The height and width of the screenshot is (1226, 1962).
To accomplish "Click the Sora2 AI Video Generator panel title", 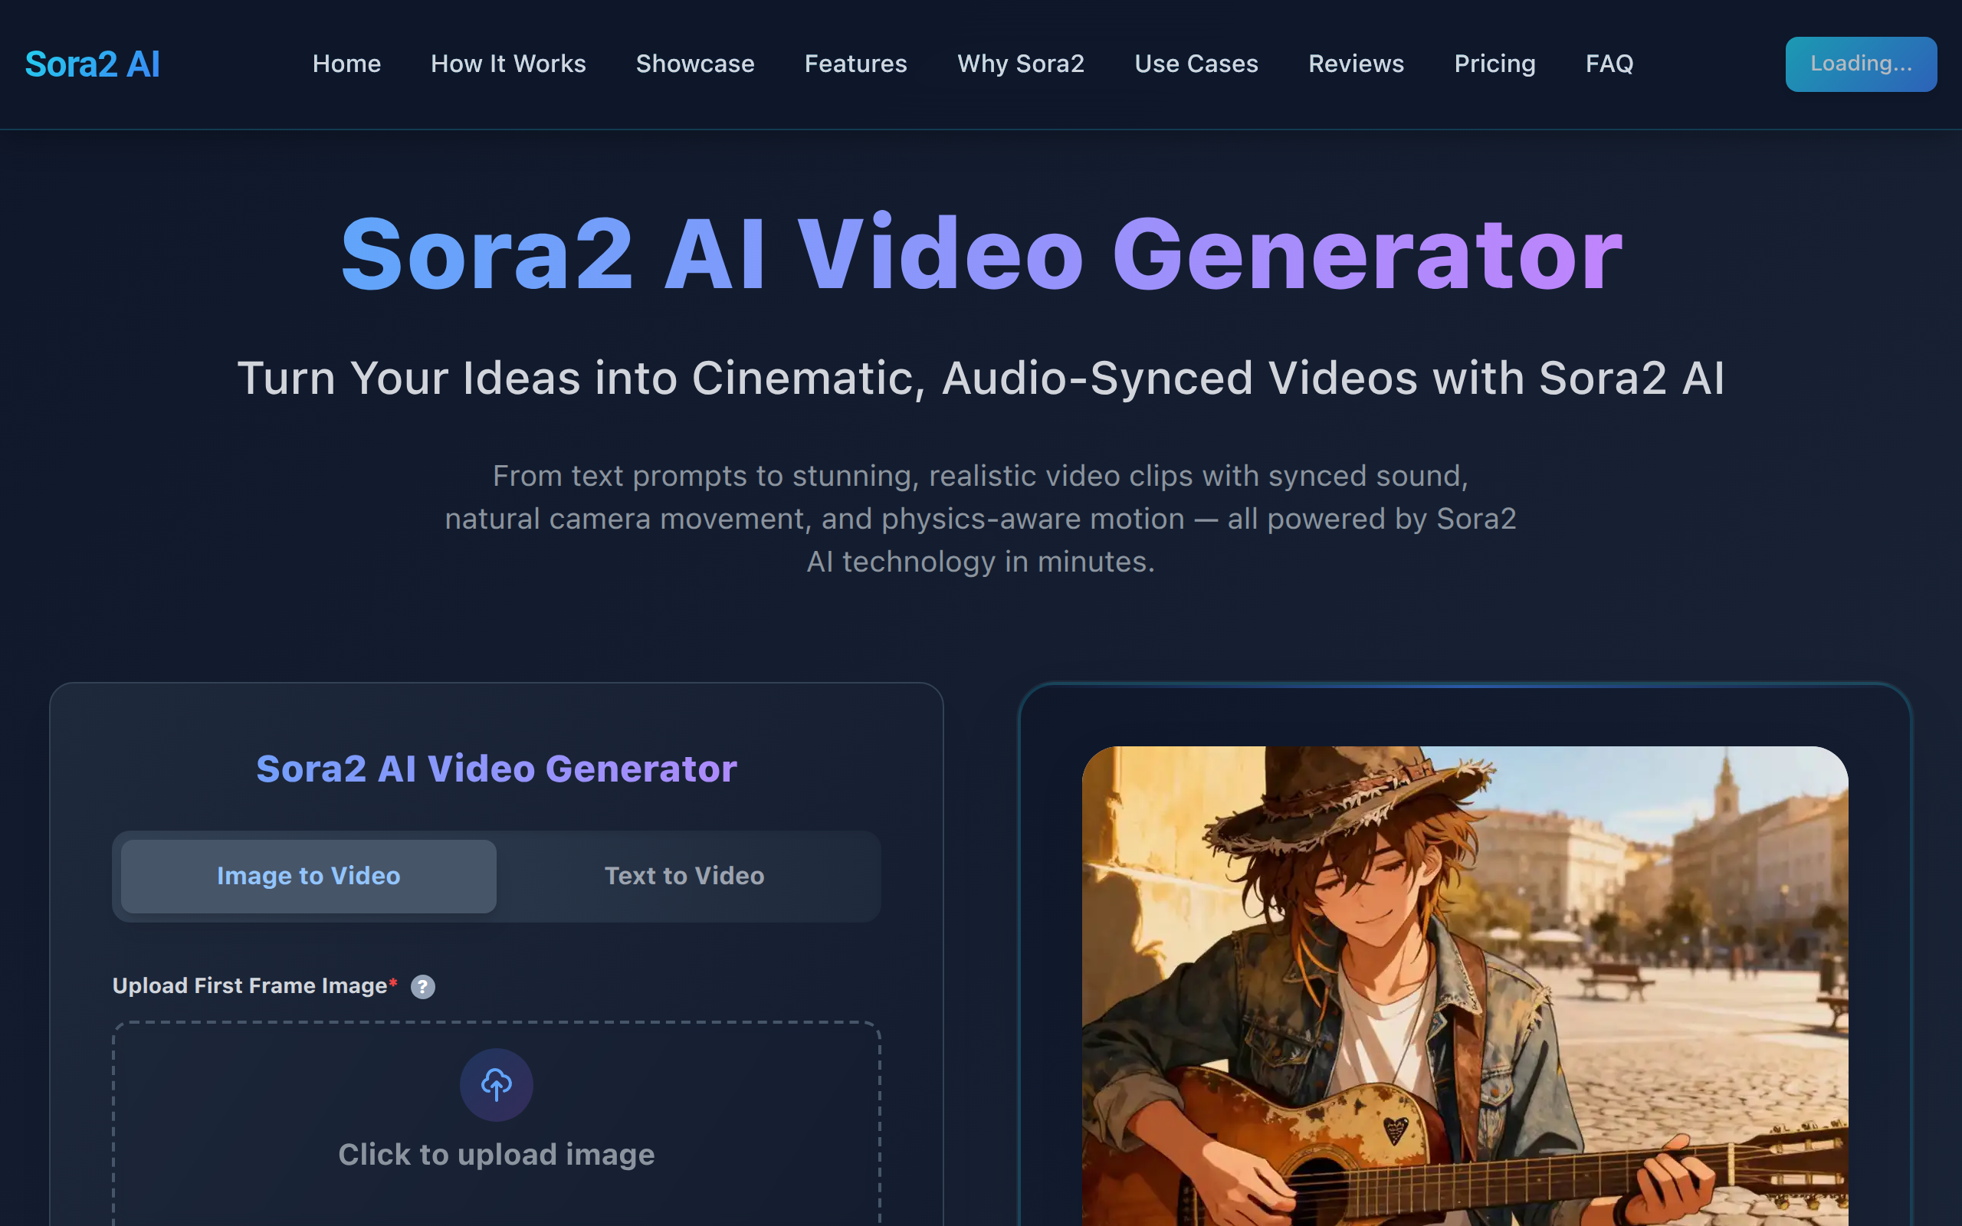I will (496, 769).
